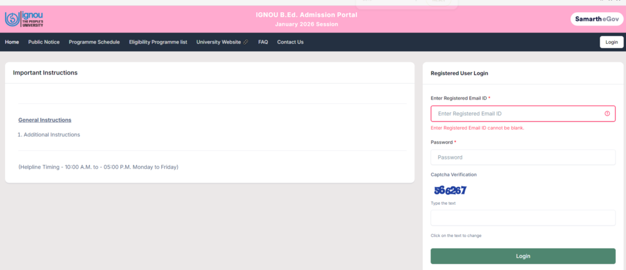Open the FAQ page
Screen dimensions: 626x270
click(263, 42)
